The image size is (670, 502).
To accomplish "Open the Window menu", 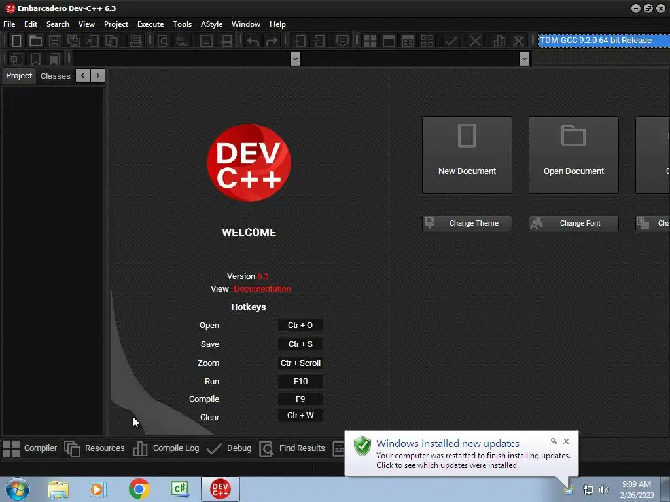I will (246, 24).
